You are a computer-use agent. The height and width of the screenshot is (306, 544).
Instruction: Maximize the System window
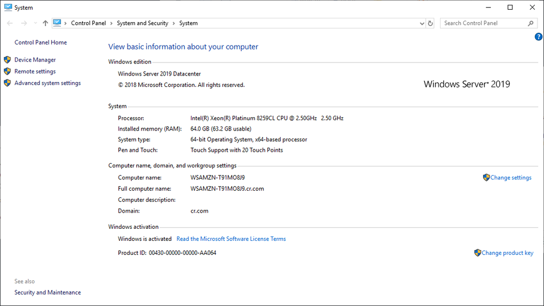point(510,7)
